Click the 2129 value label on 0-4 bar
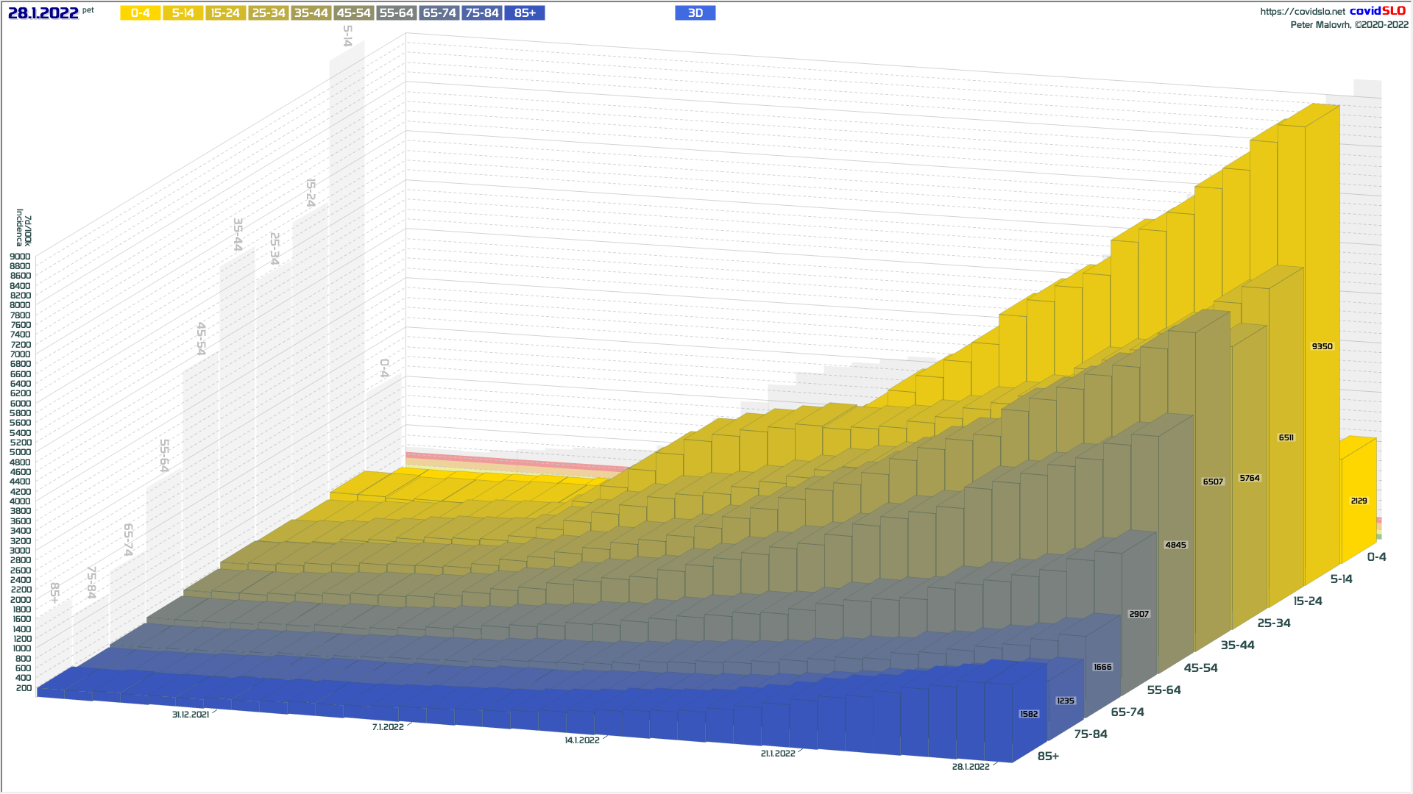Image resolution: width=1413 pixels, height=794 pixels. coord(1359,501)
